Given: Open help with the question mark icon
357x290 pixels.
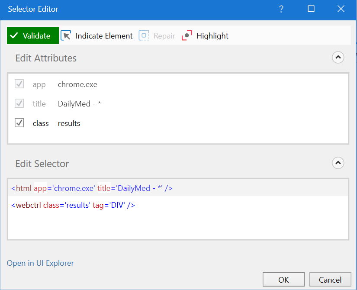Looking at the screenshot, I should (x=281, y=9).
